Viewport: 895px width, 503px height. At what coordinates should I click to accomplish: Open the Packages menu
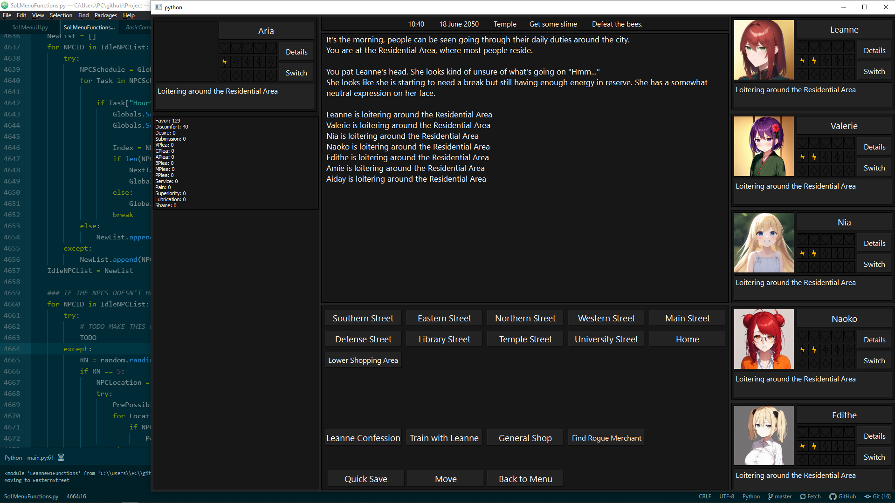[106, 15]
